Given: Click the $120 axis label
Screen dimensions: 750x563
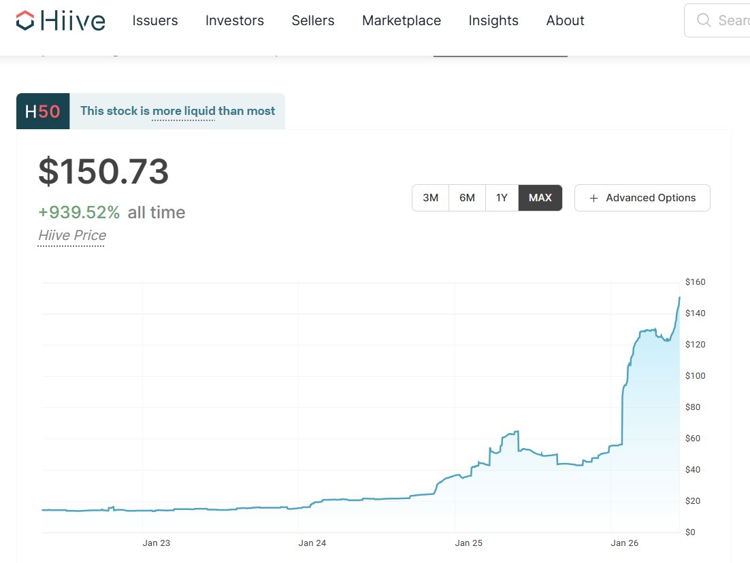Looking at the screenshot, I should pos(695,345).
